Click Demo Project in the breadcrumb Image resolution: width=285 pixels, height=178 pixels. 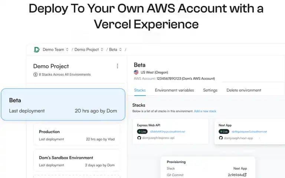[86, 49]
